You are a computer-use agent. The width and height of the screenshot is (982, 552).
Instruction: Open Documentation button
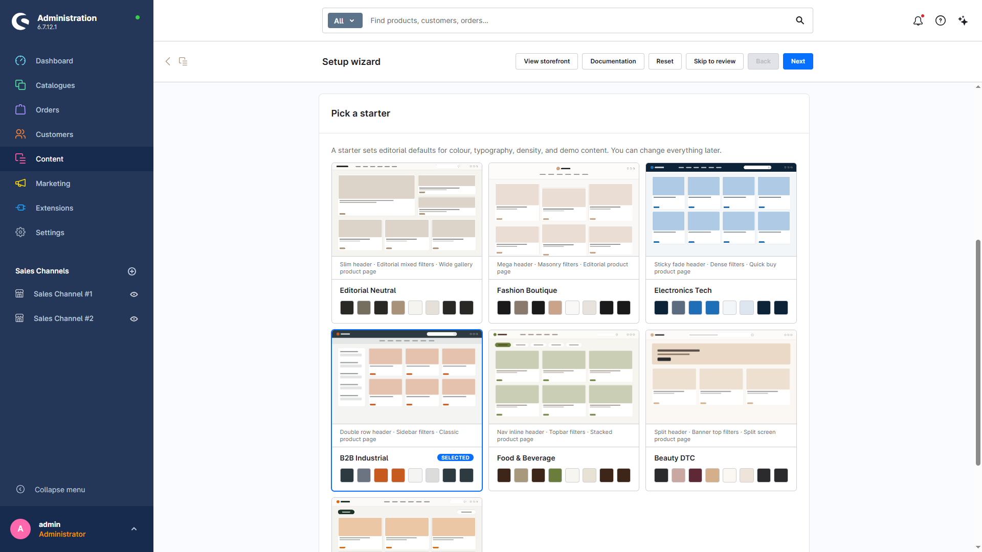[613, 61]
